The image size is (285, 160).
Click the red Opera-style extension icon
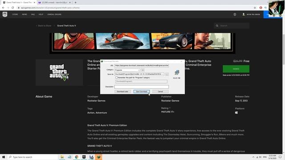pos(261,8)
